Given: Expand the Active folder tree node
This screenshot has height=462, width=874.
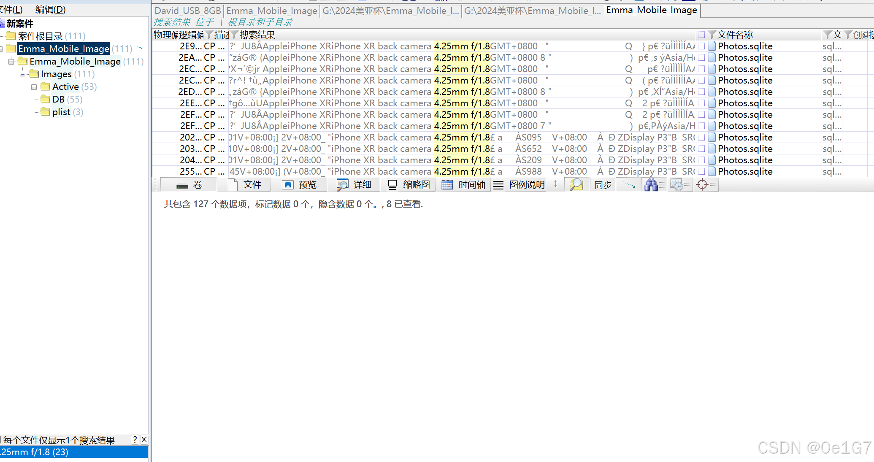Looking at the screenshot, I should pyautogui.click(x=34, y=87).
